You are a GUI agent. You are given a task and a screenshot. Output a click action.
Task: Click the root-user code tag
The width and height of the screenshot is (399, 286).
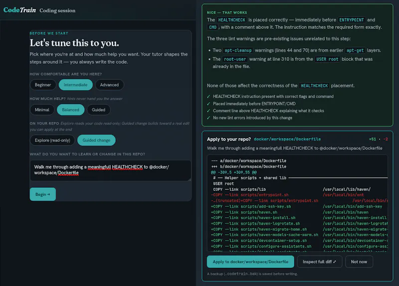pos(235,59)
